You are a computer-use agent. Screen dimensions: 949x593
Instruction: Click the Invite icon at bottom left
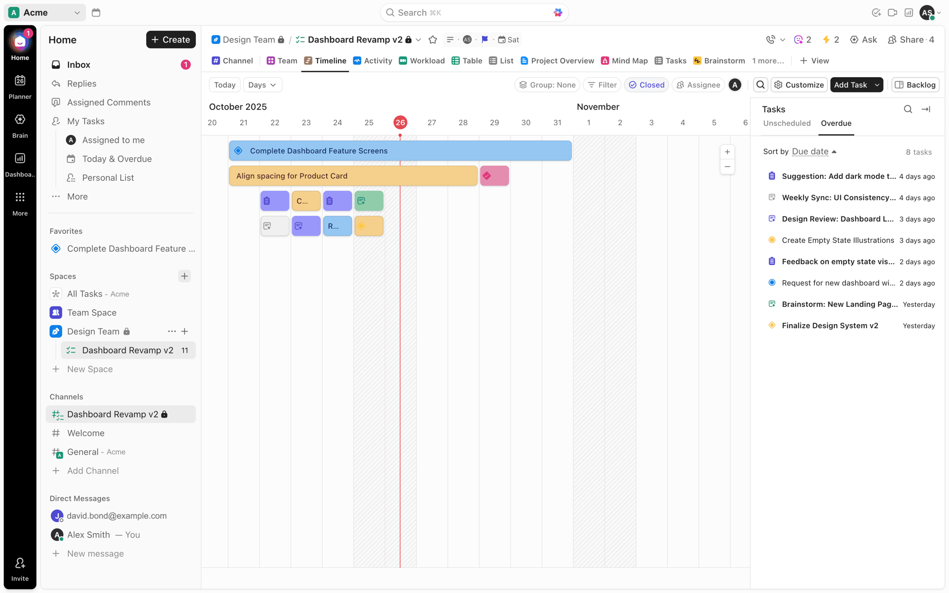click(x=20, y=569)
